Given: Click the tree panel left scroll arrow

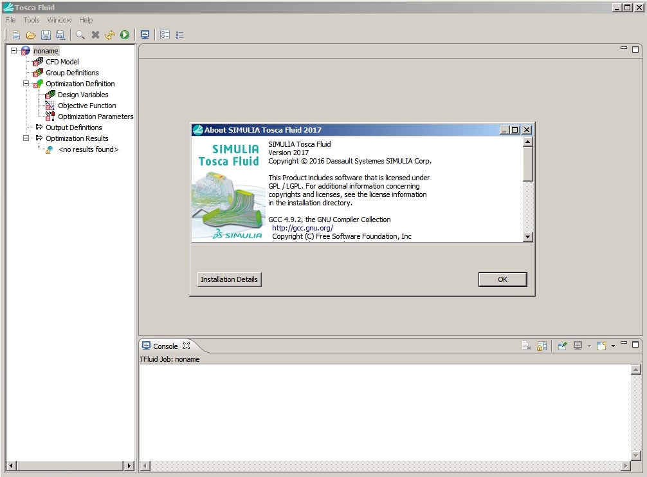Looking at the screenshot, I should pyautogui.click(x=11, y=465).
